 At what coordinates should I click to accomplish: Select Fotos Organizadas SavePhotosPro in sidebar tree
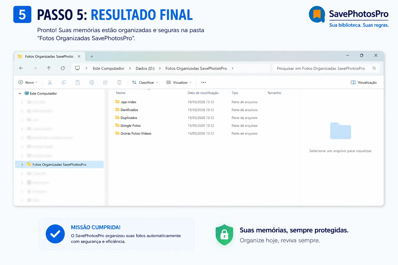[x=59, y=164]
